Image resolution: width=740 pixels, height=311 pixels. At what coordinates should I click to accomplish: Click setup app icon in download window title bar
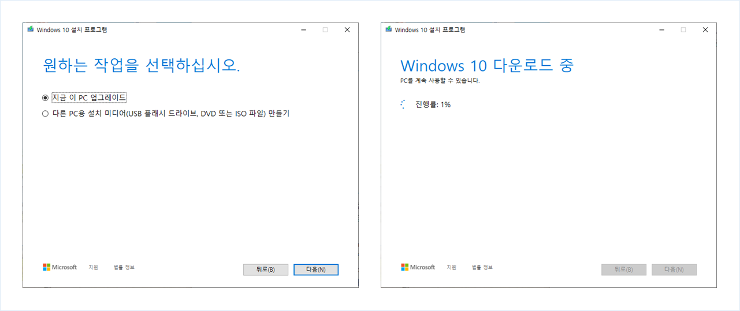389,29
